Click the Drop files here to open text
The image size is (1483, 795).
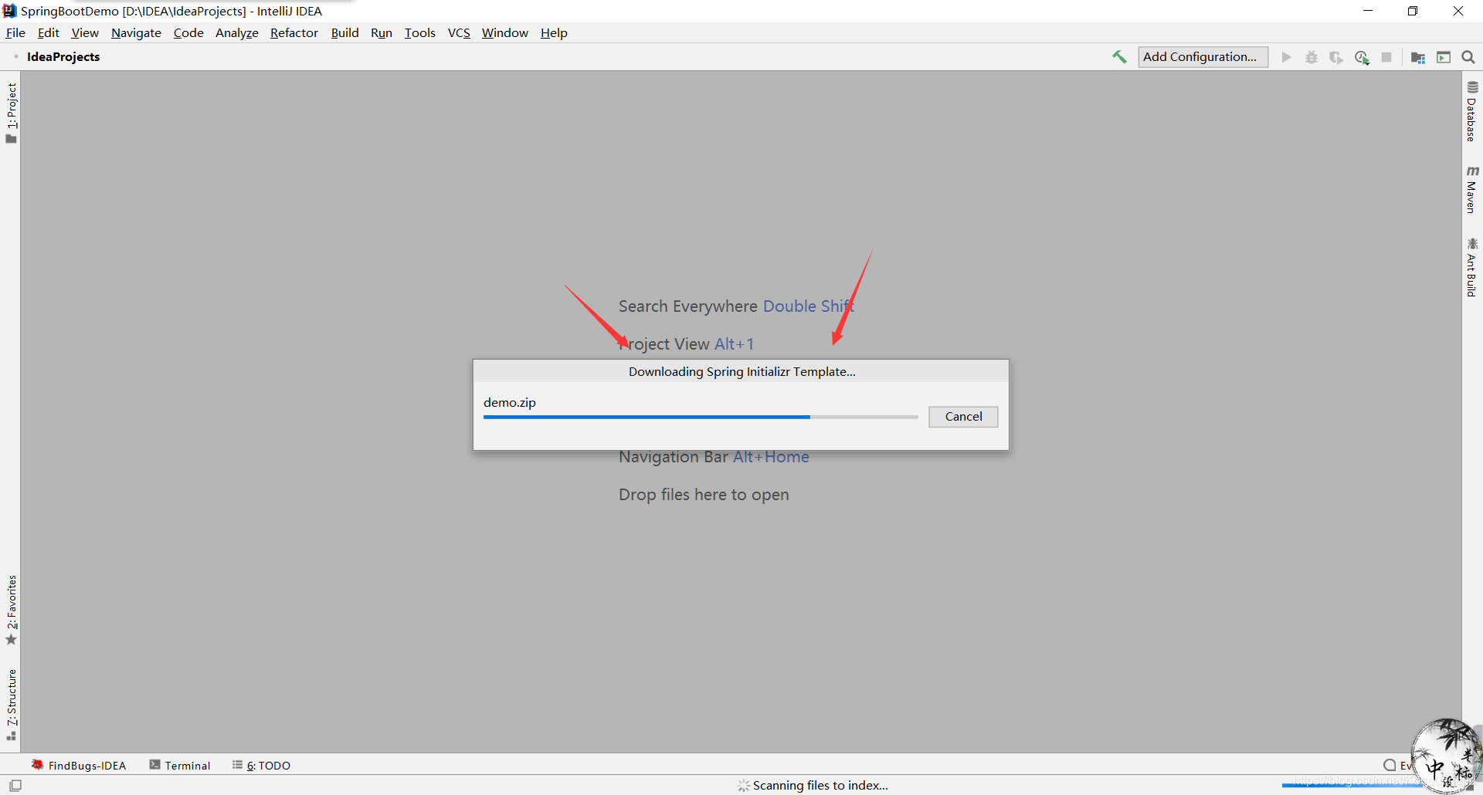click(704, 495)
